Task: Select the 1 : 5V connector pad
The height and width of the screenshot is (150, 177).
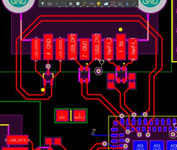Action: point(121,47)
